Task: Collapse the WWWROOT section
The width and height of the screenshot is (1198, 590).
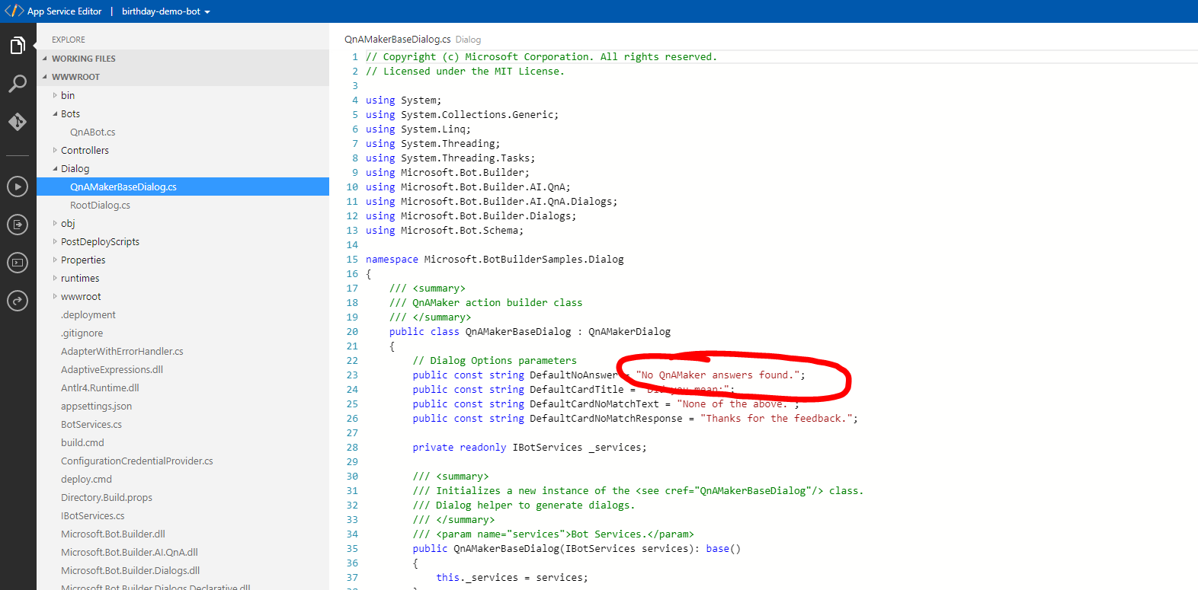Action: click(44, 77)
